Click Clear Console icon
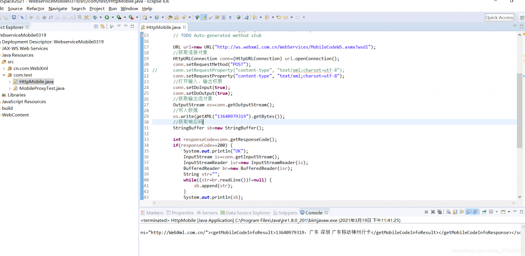The image size is (525, 256). [448, 212]
